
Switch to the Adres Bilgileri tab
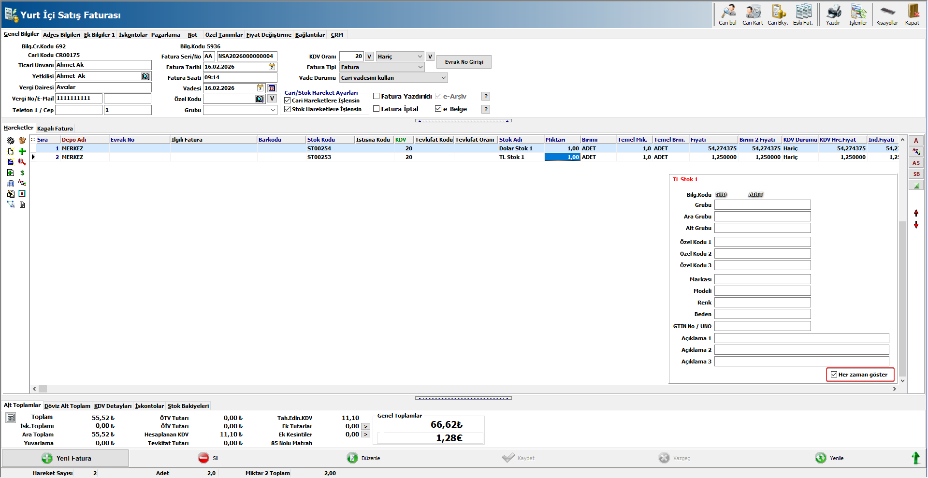61,35
